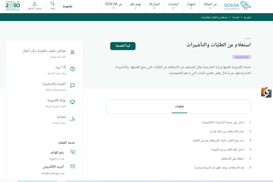Open الخدمات in the breadcrumb
The width and height of the screenshot is (273, 182).
(x=235, y=17)
